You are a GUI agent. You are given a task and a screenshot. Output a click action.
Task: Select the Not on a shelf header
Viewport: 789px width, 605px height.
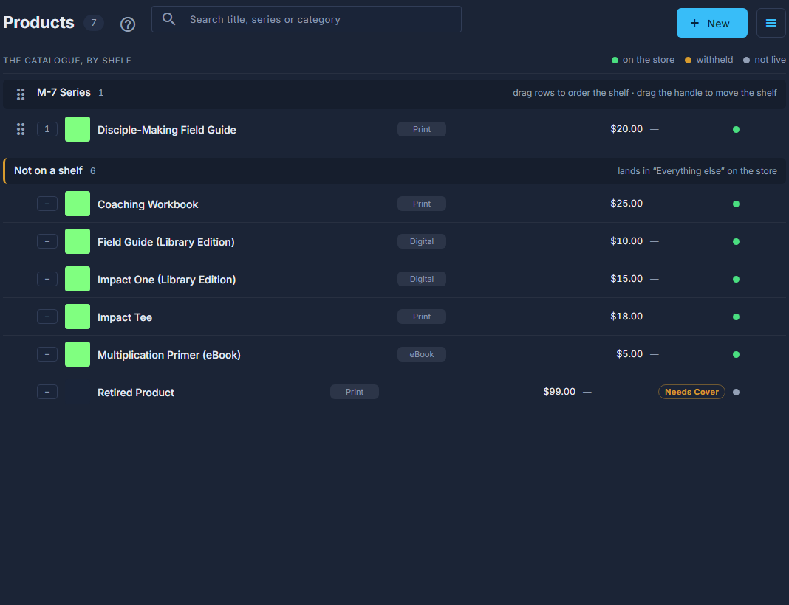(x=394, y=171)
